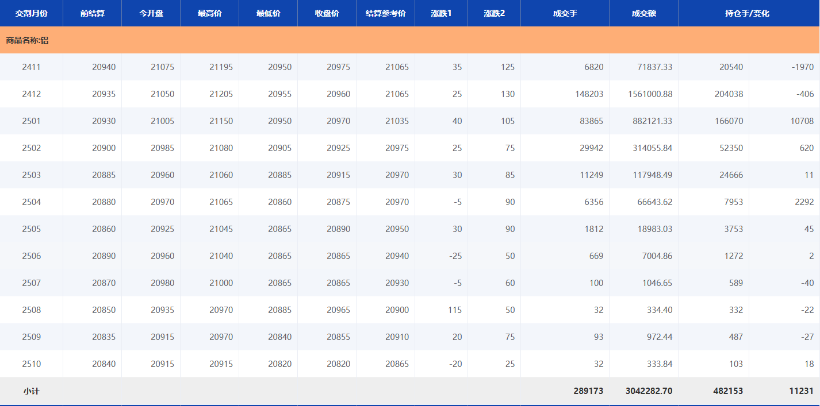This screenshot has height=406, width=820.
Task: Click the 交割月份 column header
Action: point(31,13)
